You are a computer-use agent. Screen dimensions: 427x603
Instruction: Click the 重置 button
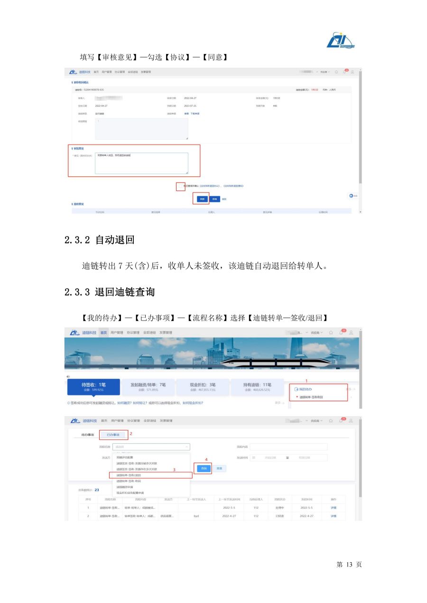tap(219, 468)
